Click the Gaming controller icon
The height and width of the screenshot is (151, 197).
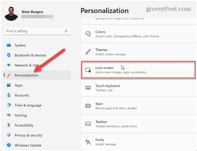pos(9,115)
